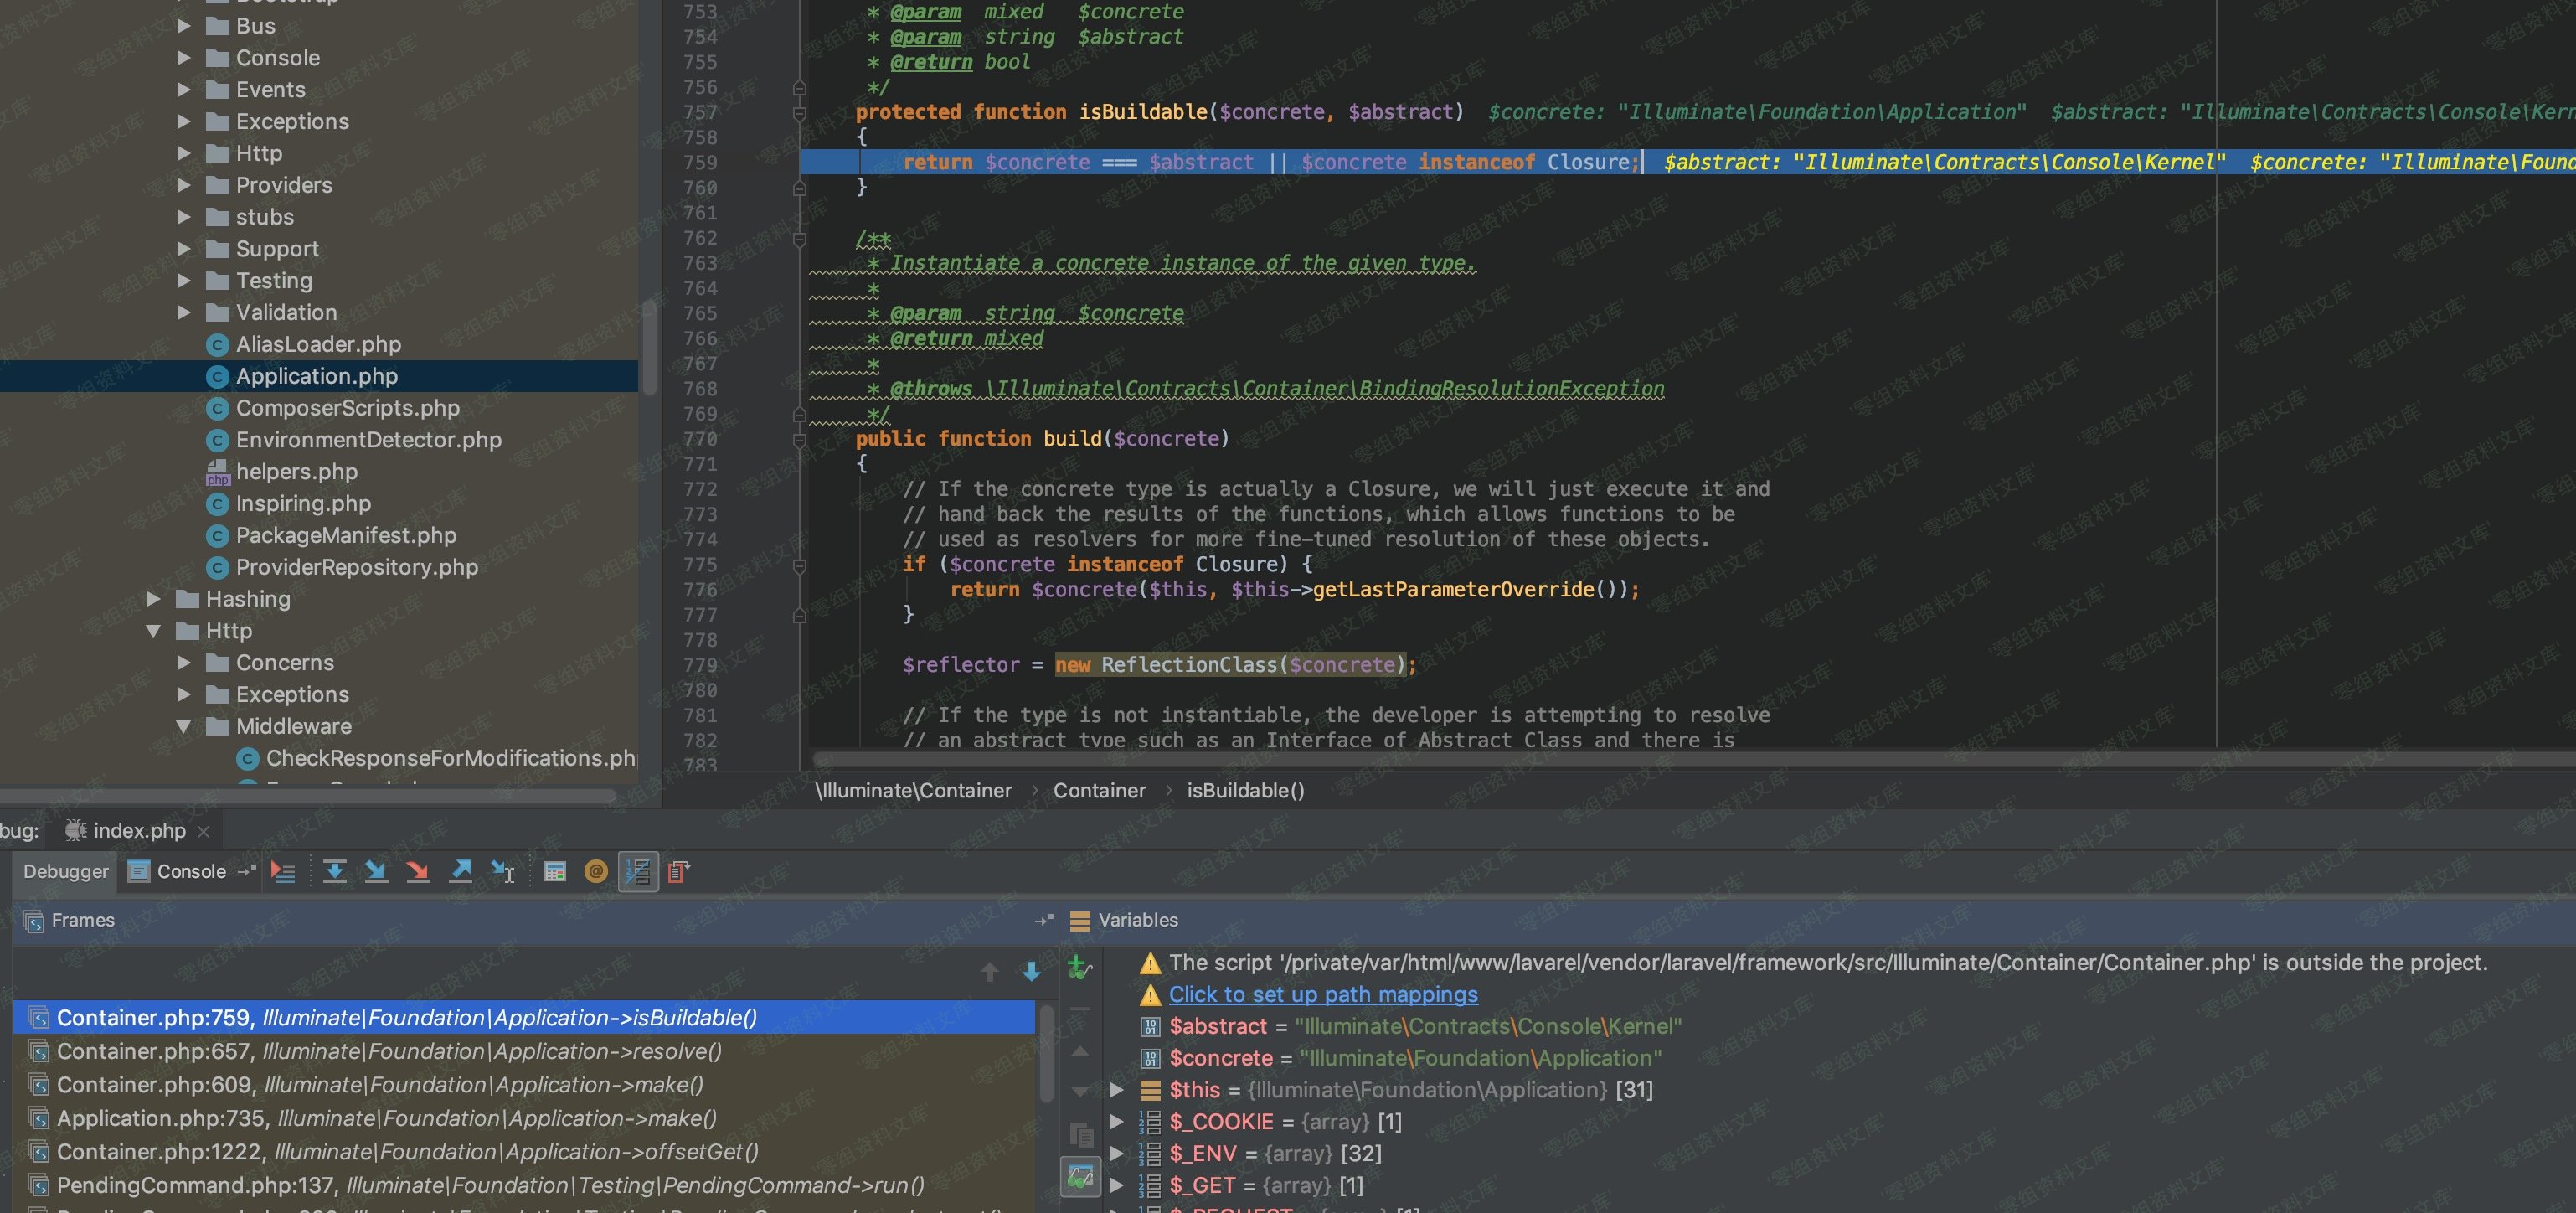
Task: Click Step Over debugger icon
Action: point(334,872)
